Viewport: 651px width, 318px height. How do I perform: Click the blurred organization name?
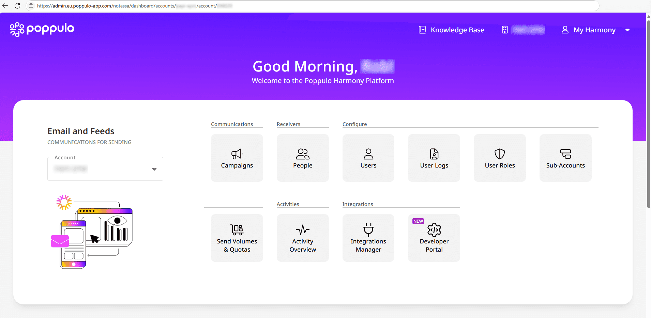click(528, 30)
